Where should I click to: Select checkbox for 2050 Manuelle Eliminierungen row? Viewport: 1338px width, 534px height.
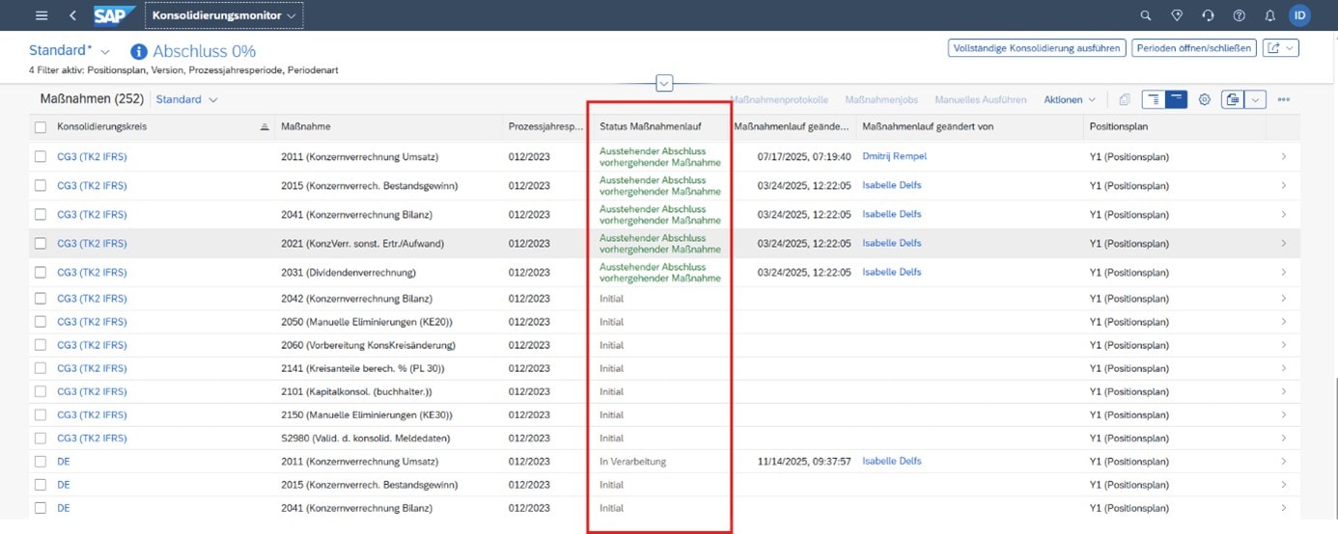pyautogui.click(x=41, y=322)
